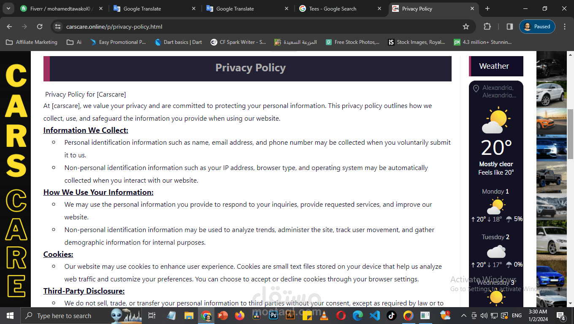
Task: Click the Monday 1 forecast entry
Action: (496, 205)
